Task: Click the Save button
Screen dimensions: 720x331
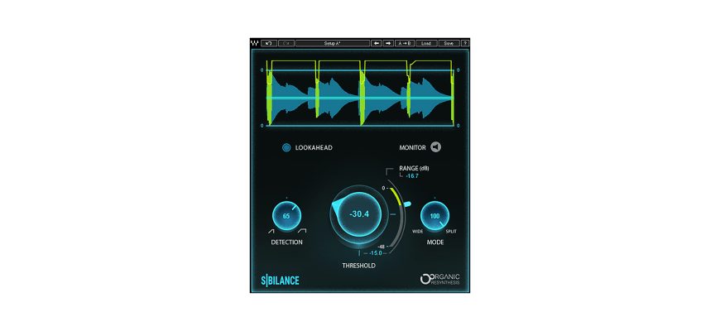Action: point(449,43)
